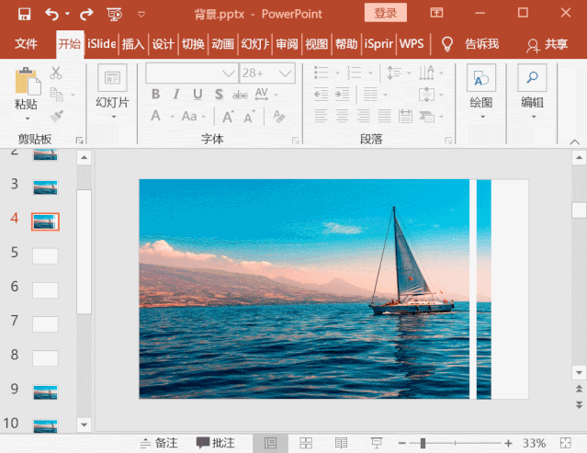This screenshot has width=587, height=453.
Task: Click the Share (共享) button
Action: click(547, 44)
